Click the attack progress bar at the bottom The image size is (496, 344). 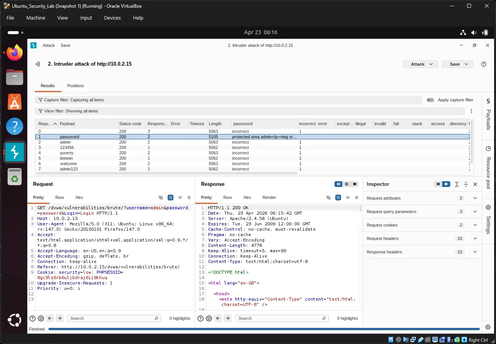(254, 329)
